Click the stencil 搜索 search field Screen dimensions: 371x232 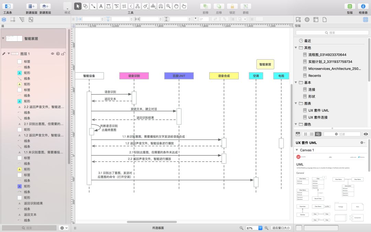pyautogui.click(x=332, y=33)
